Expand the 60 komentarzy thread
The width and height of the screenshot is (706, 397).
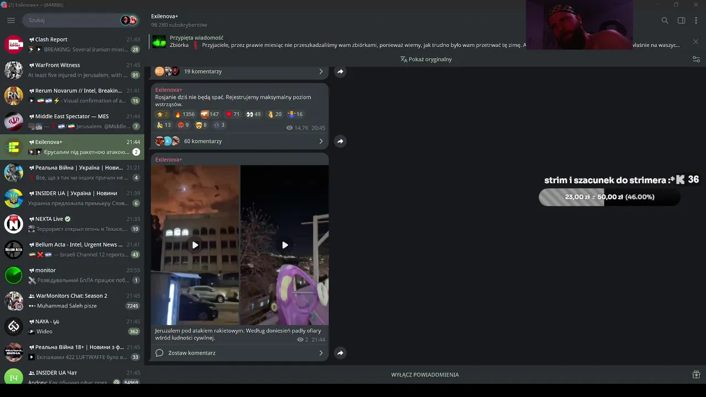click(239, 141)
